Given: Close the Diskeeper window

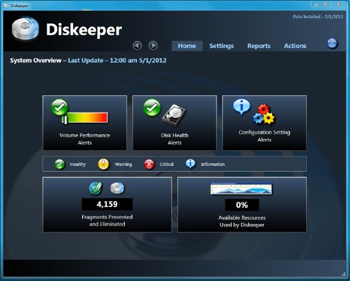Looking at the screenshot, I should point(338,5).
